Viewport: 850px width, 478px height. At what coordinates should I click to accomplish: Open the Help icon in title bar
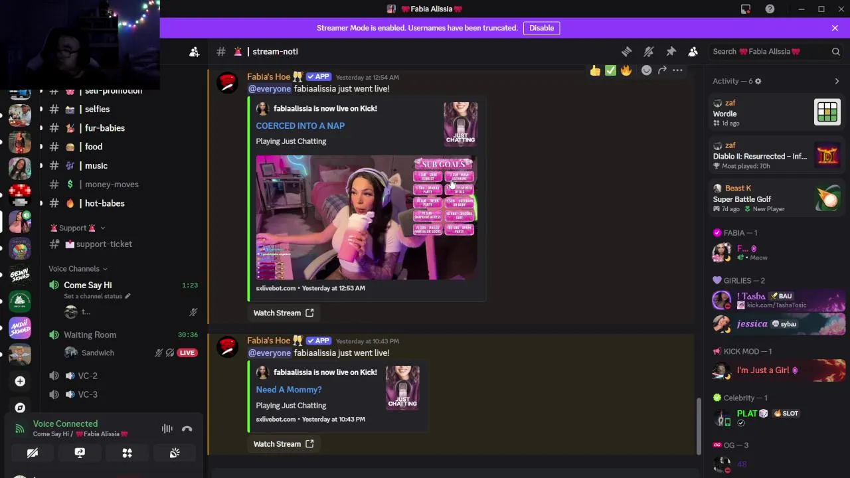(770, 9)
